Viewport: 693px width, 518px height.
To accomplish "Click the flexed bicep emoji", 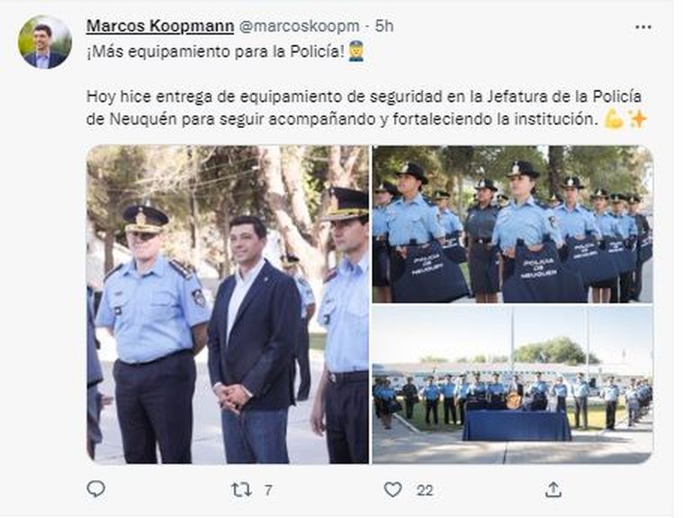I will click(x=615, y=120).
